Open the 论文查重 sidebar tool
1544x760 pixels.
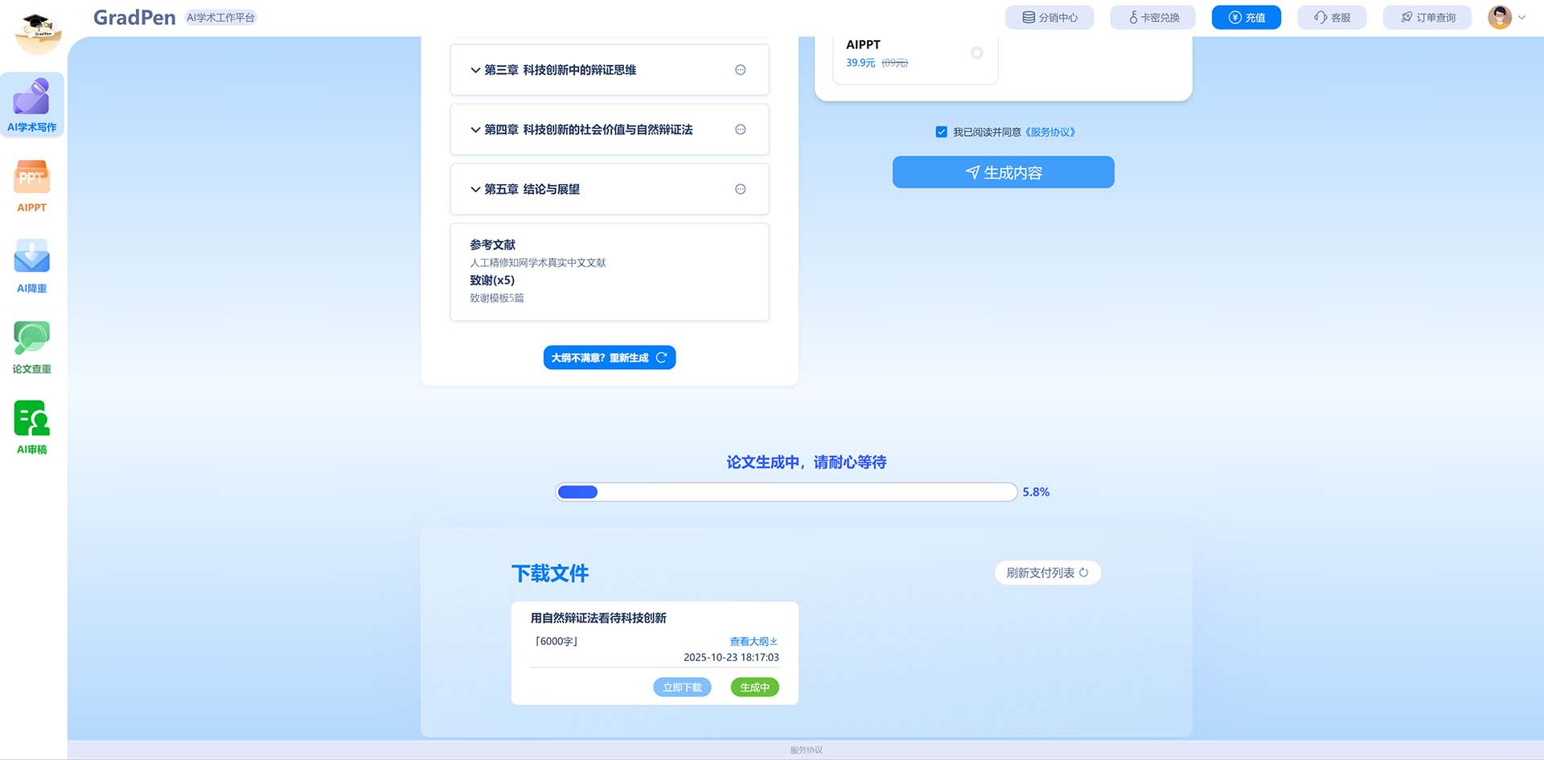[32, 347]
